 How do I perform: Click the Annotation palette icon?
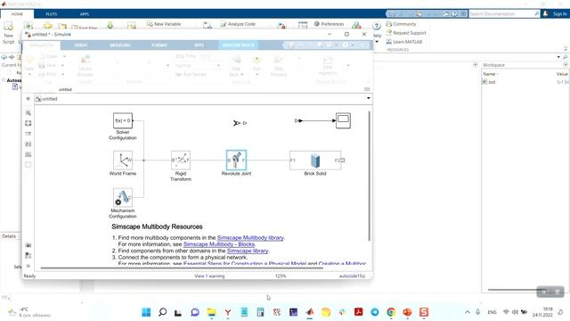click(28, 144)
